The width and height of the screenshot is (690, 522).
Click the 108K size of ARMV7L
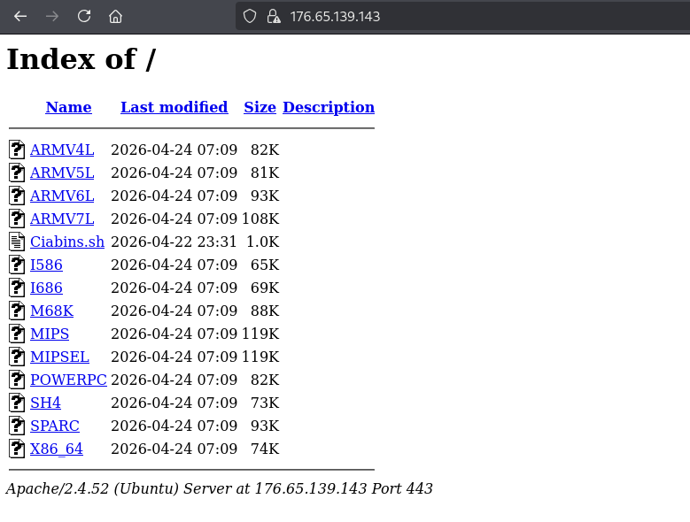pos(260,219)
